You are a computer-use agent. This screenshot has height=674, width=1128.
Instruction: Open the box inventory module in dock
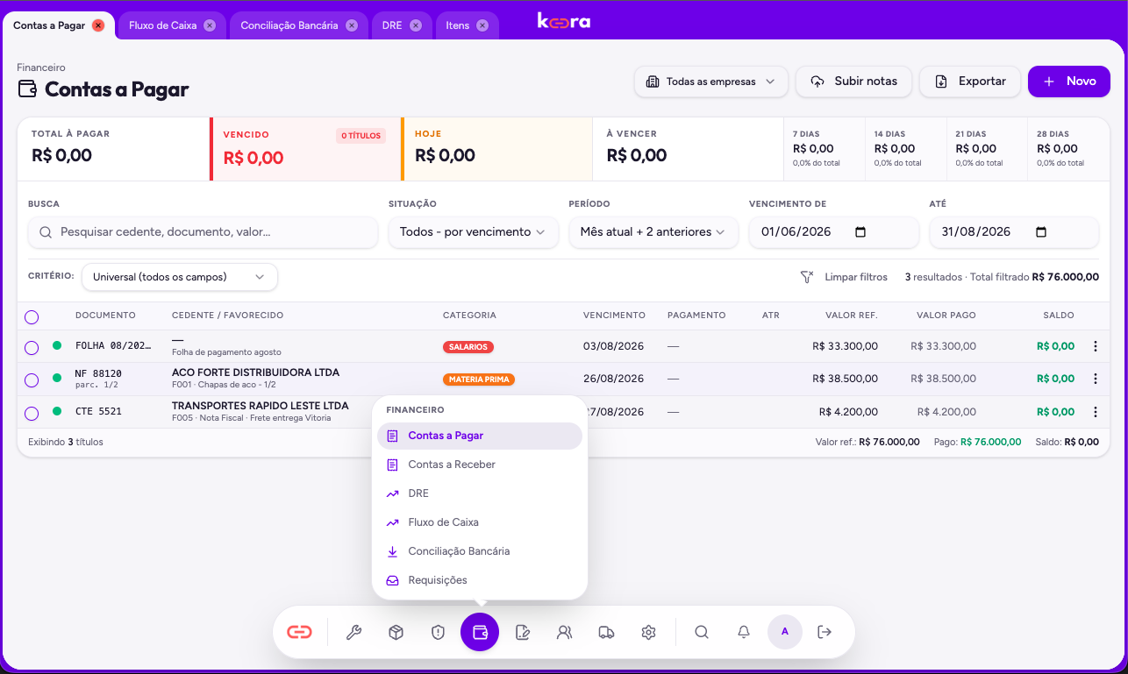click(x=396, y=632)
